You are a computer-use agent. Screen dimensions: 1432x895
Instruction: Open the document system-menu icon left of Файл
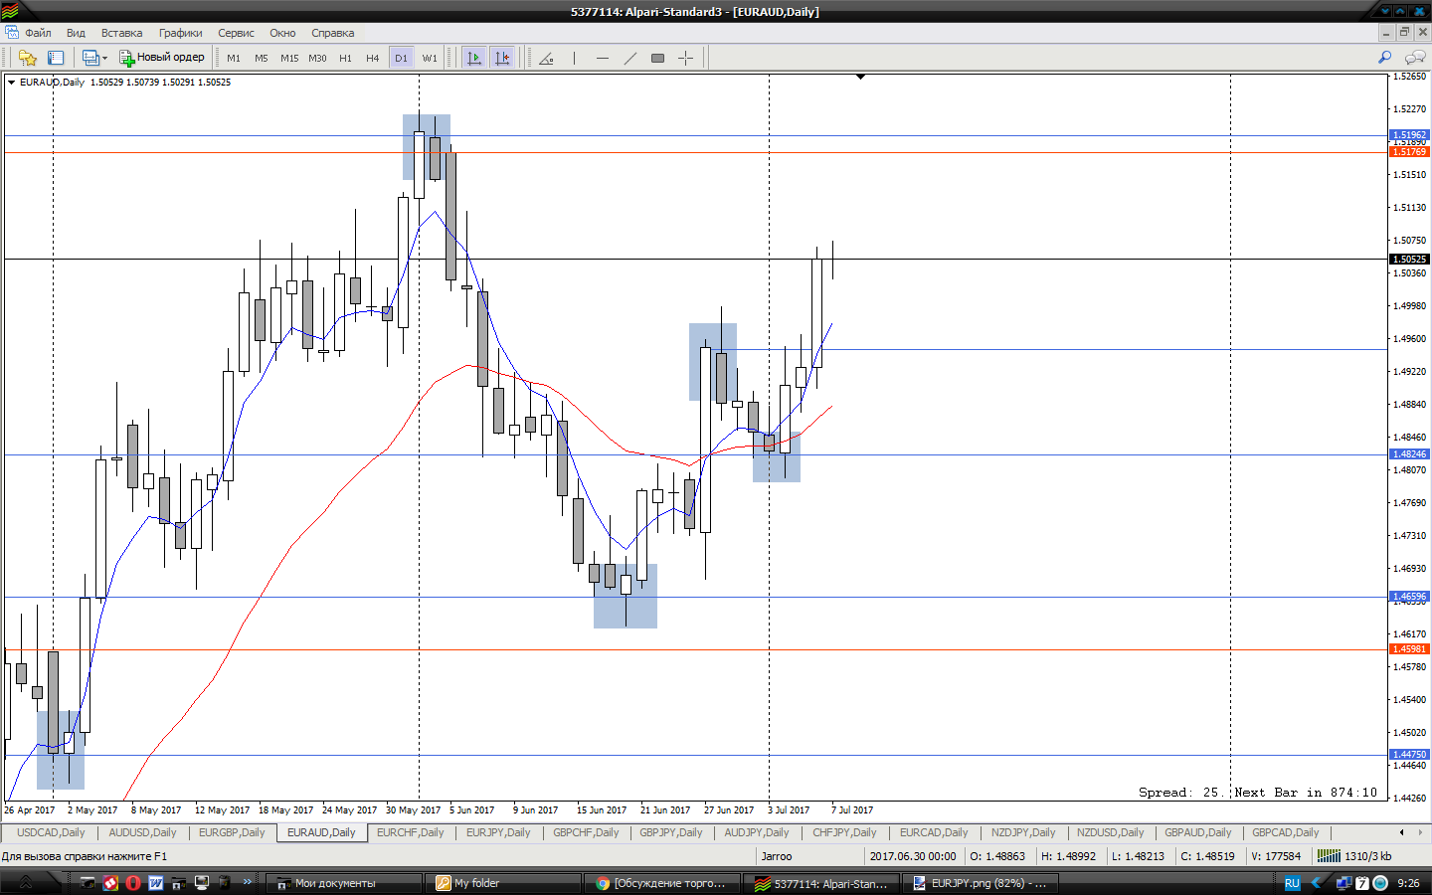(x=11, y=33)
